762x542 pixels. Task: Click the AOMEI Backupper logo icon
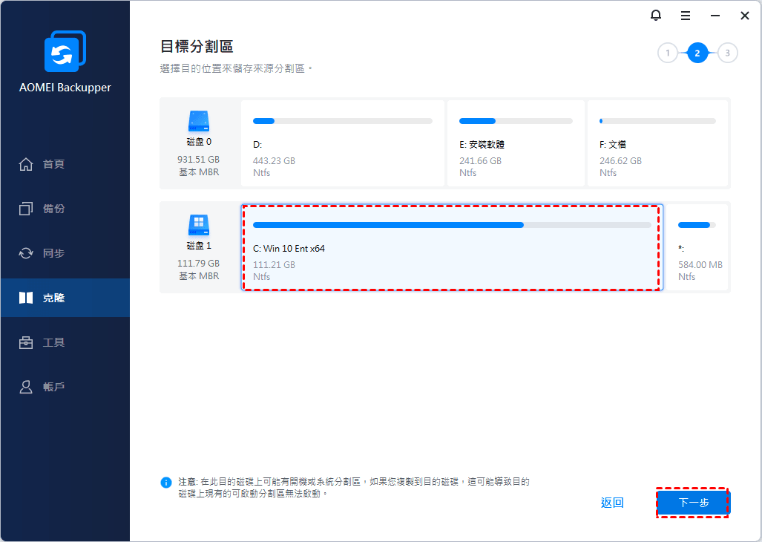65,51
